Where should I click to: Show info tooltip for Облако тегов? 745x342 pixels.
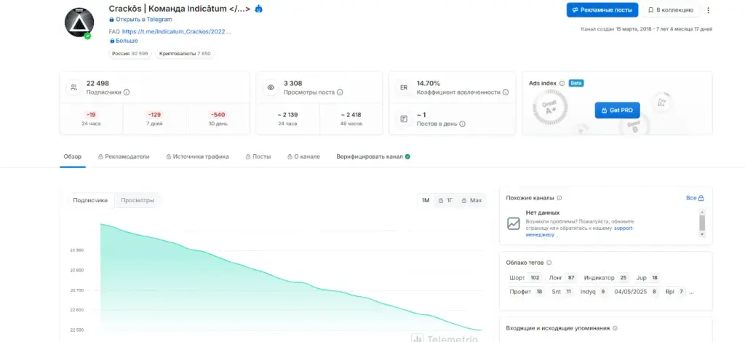coord(549,263)
